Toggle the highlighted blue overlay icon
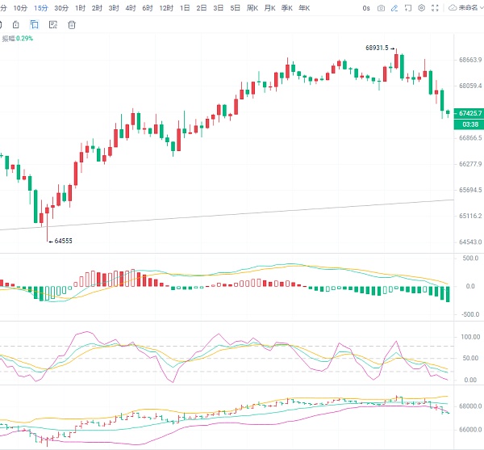 35,24
